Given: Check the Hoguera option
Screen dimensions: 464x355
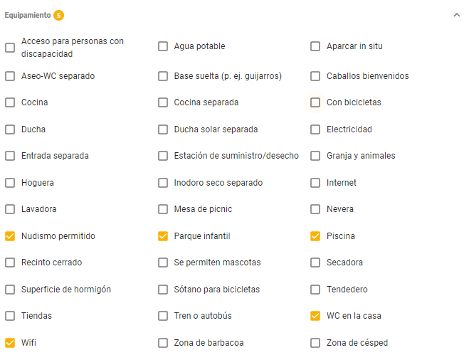Looking at the screenshot, I should pos(10,183).
